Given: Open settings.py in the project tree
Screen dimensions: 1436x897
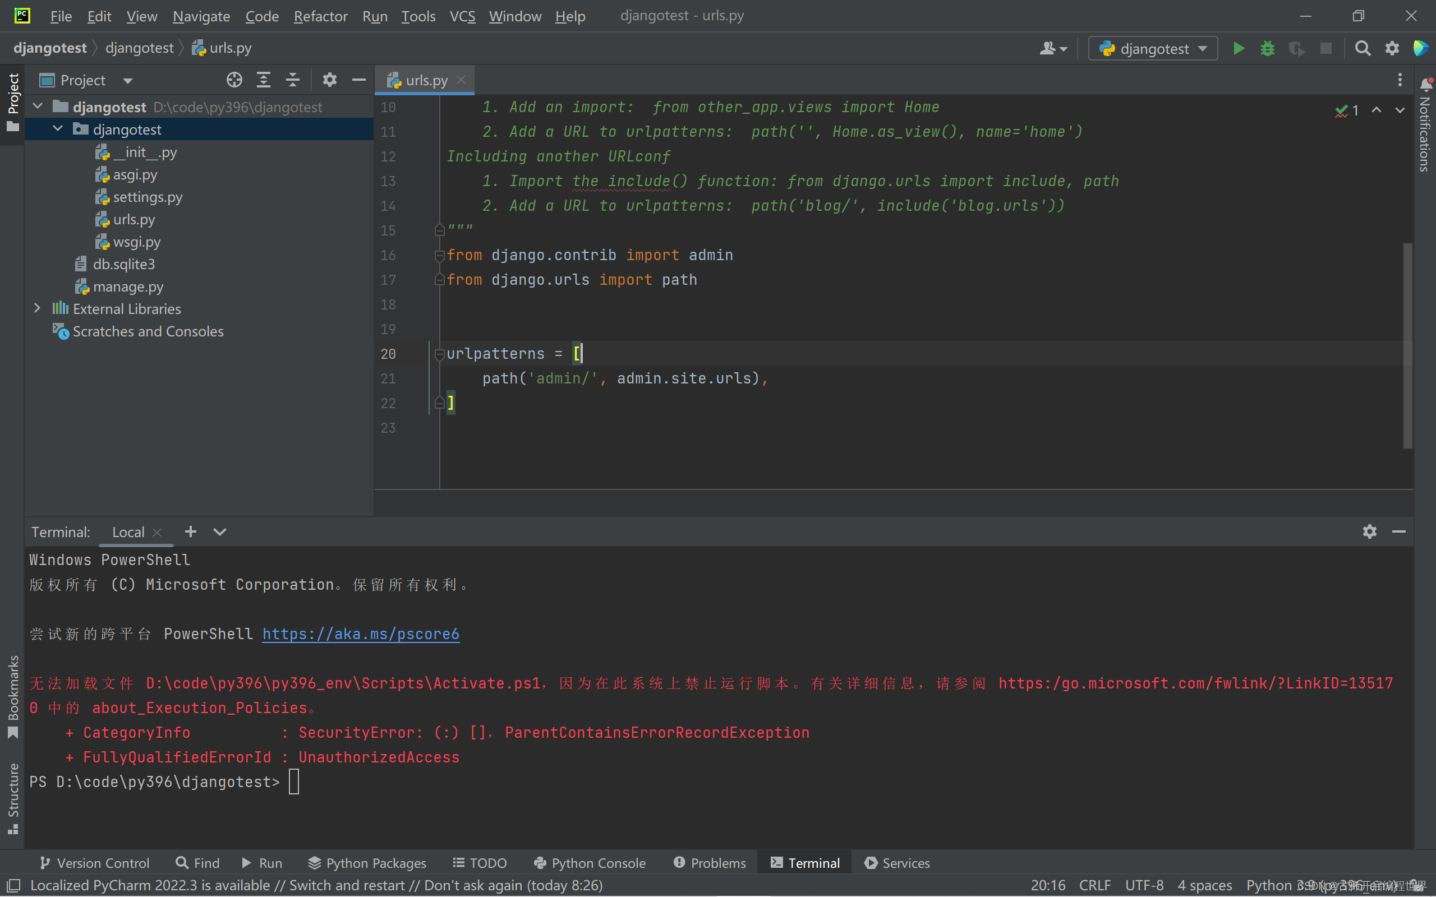Looking at the screenshot, I should point(148,196).
